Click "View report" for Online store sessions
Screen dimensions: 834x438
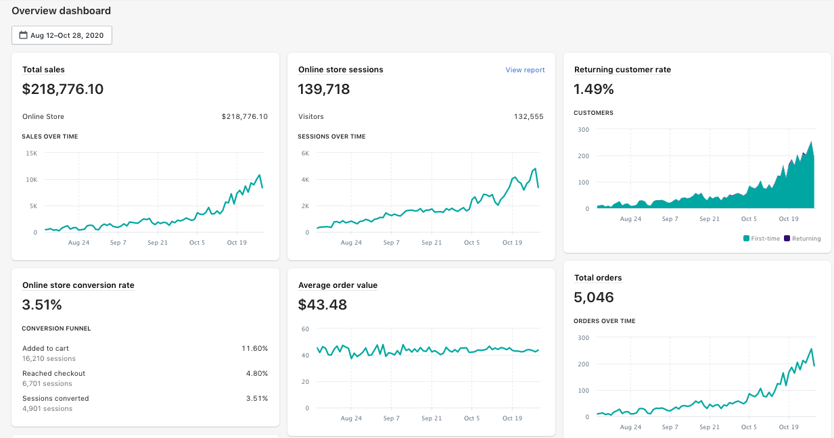click(525, 70)
